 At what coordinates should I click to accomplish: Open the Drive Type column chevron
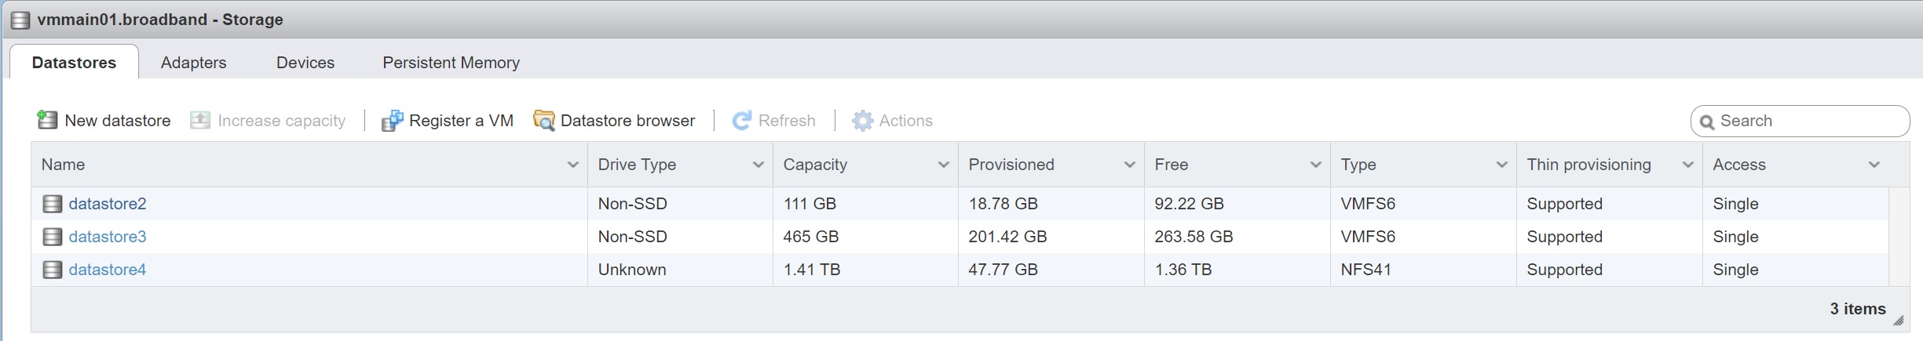[x=758, y=165]
